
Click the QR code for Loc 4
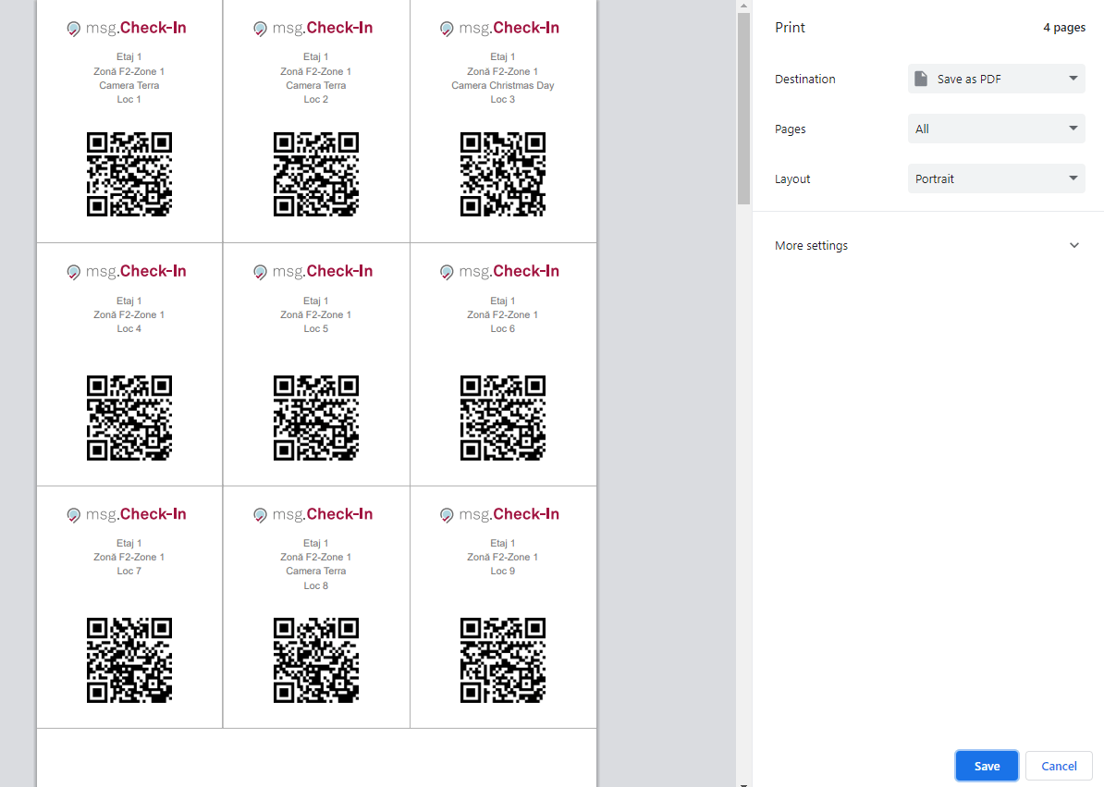pos(129,417)
